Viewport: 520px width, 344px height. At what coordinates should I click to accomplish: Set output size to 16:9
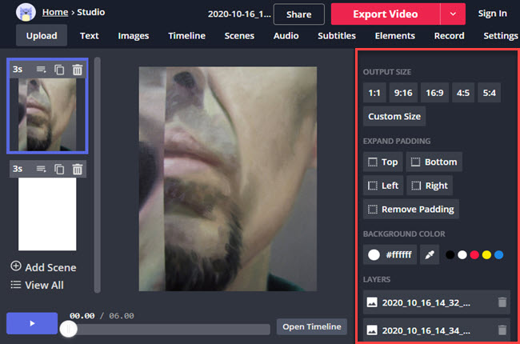(x=434, y=93)
